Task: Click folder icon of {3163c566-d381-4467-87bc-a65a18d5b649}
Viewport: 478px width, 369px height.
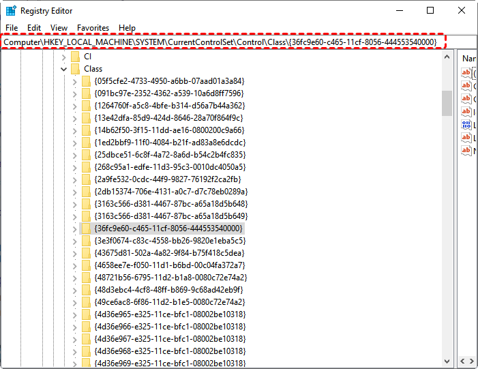Action: (87, 216)
